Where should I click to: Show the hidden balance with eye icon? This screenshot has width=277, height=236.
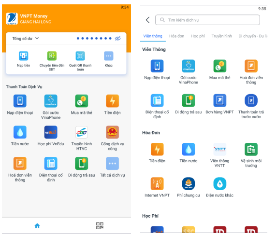pyautogui.click(x=117, y=38)
